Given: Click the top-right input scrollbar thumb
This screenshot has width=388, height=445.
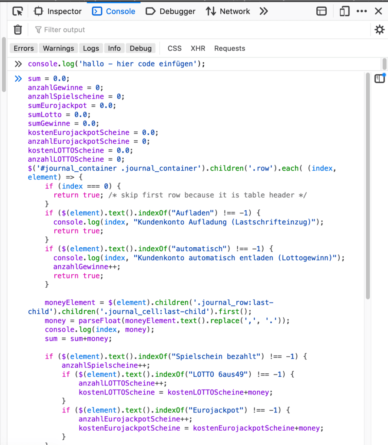Looking at the screenshot, I should point(385,64).
